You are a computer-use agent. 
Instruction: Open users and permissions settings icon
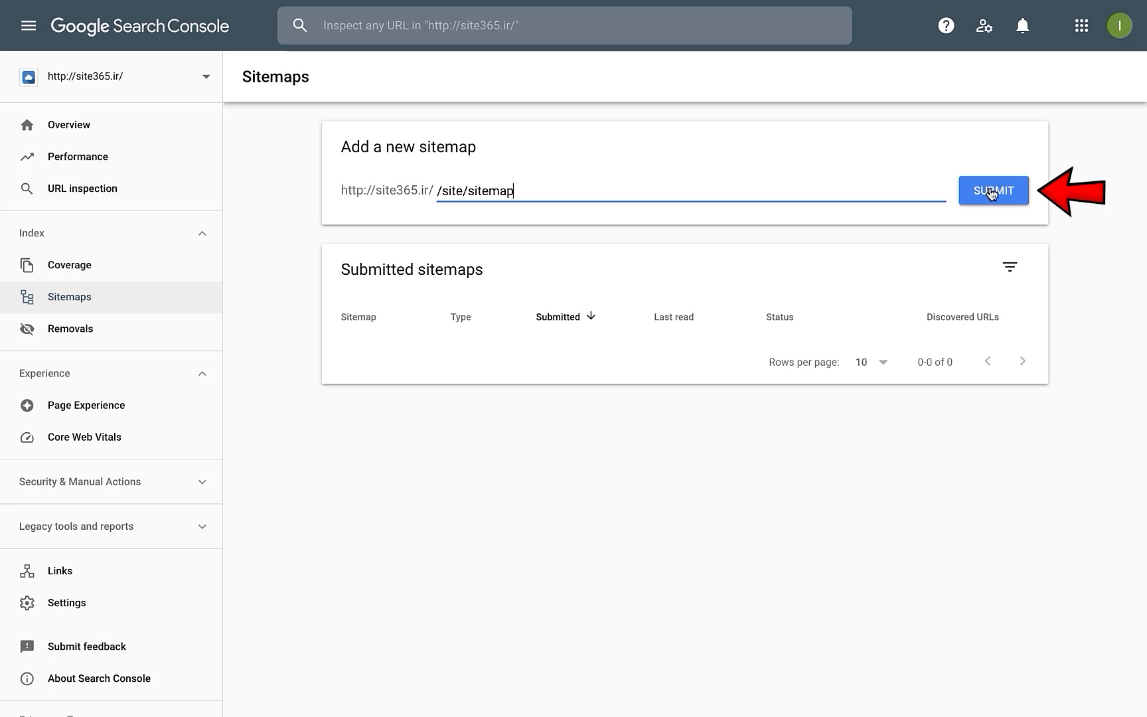coord(984,26)
